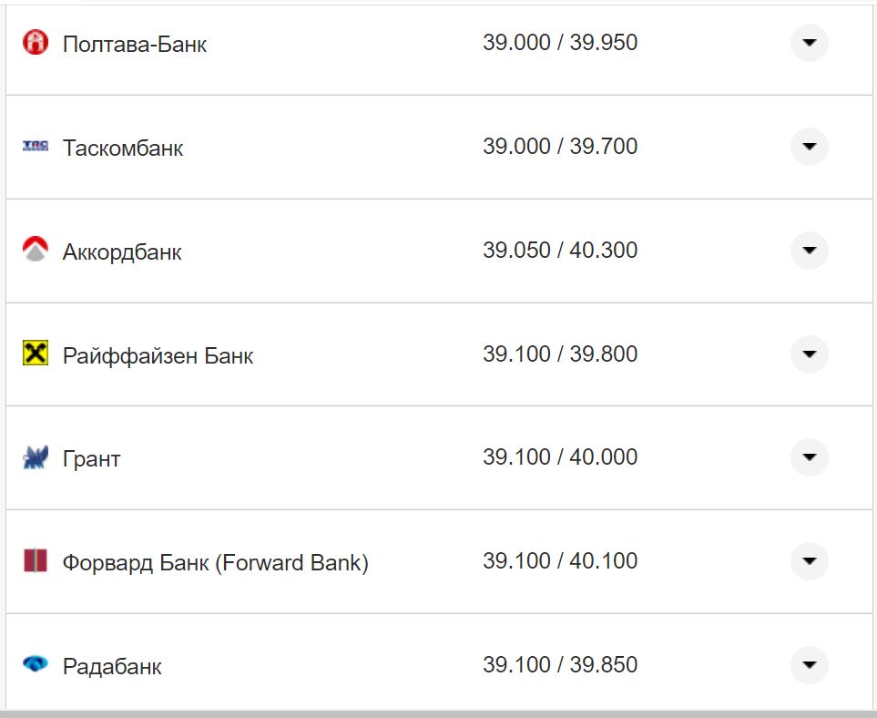Expand the Forward Bank row arrow
Screen dimensions: 877x718
[809, 560]
